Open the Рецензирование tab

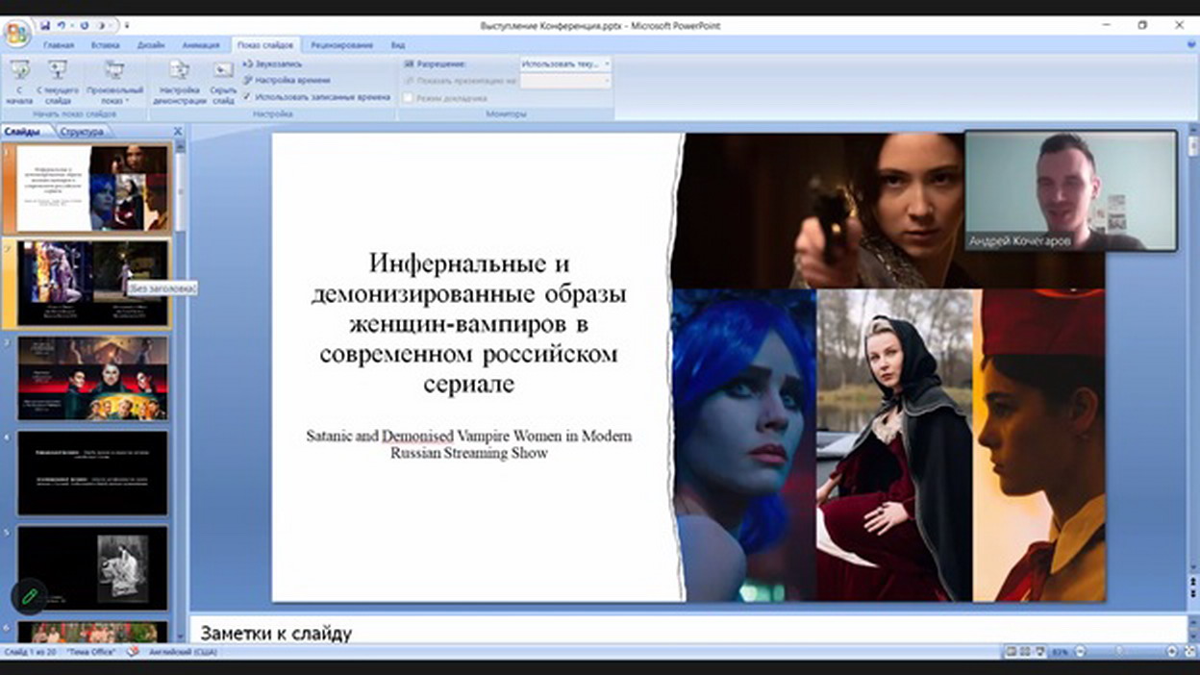[x=341, y=45]
